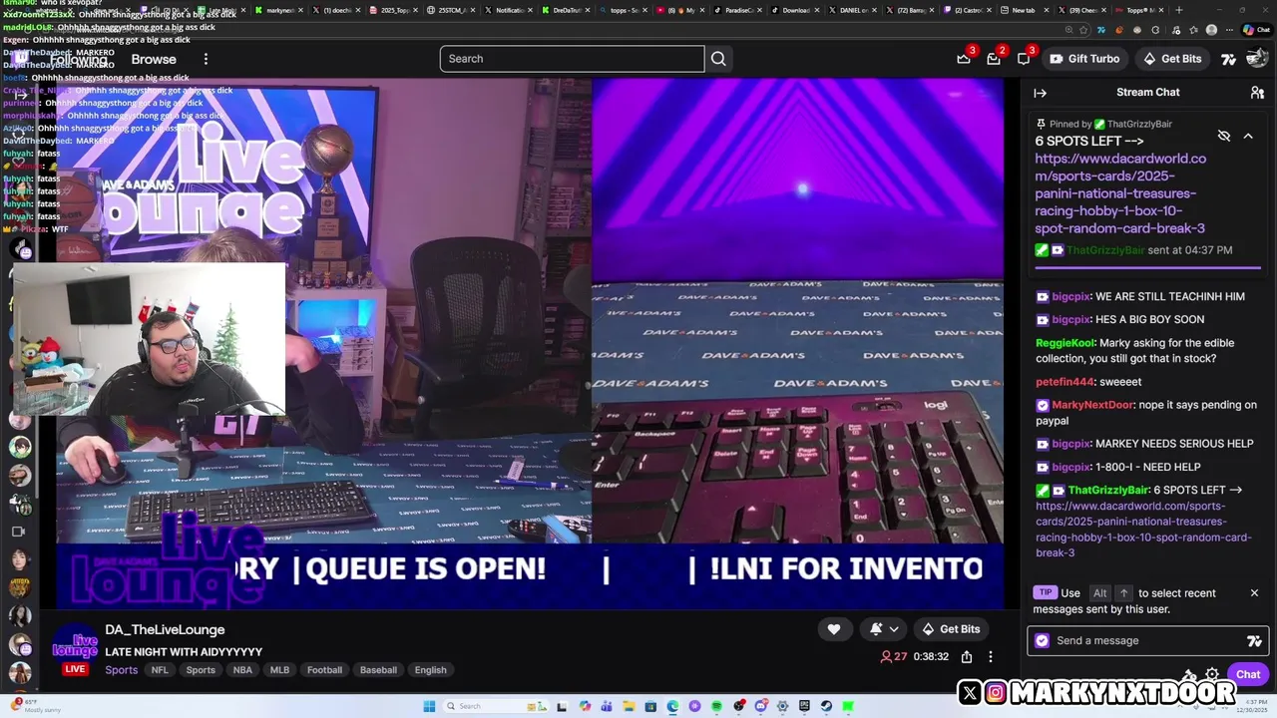Select the English tag
Screen dimensions: 1277x718
[x=431, y=670]
